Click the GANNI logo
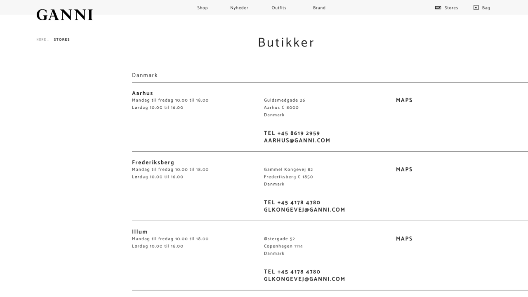The height and width of the screenshot is (297, 528). 65,15
